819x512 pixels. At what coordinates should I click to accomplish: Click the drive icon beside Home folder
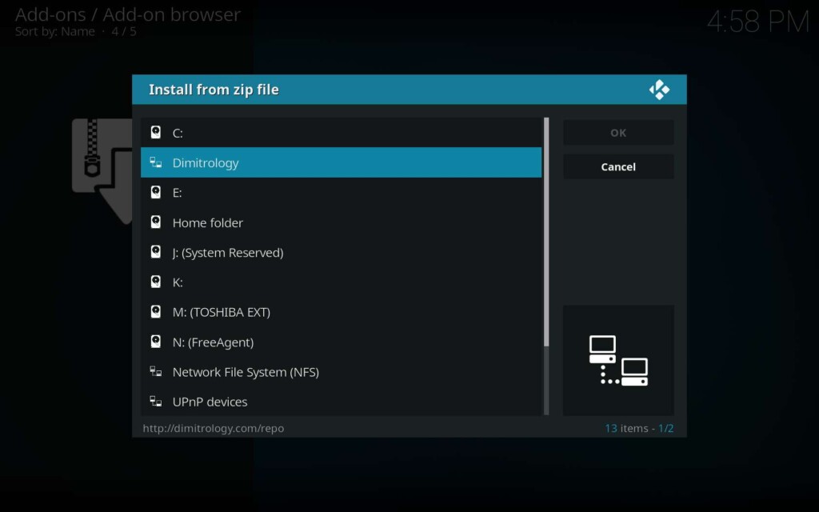tap(156, 222)
